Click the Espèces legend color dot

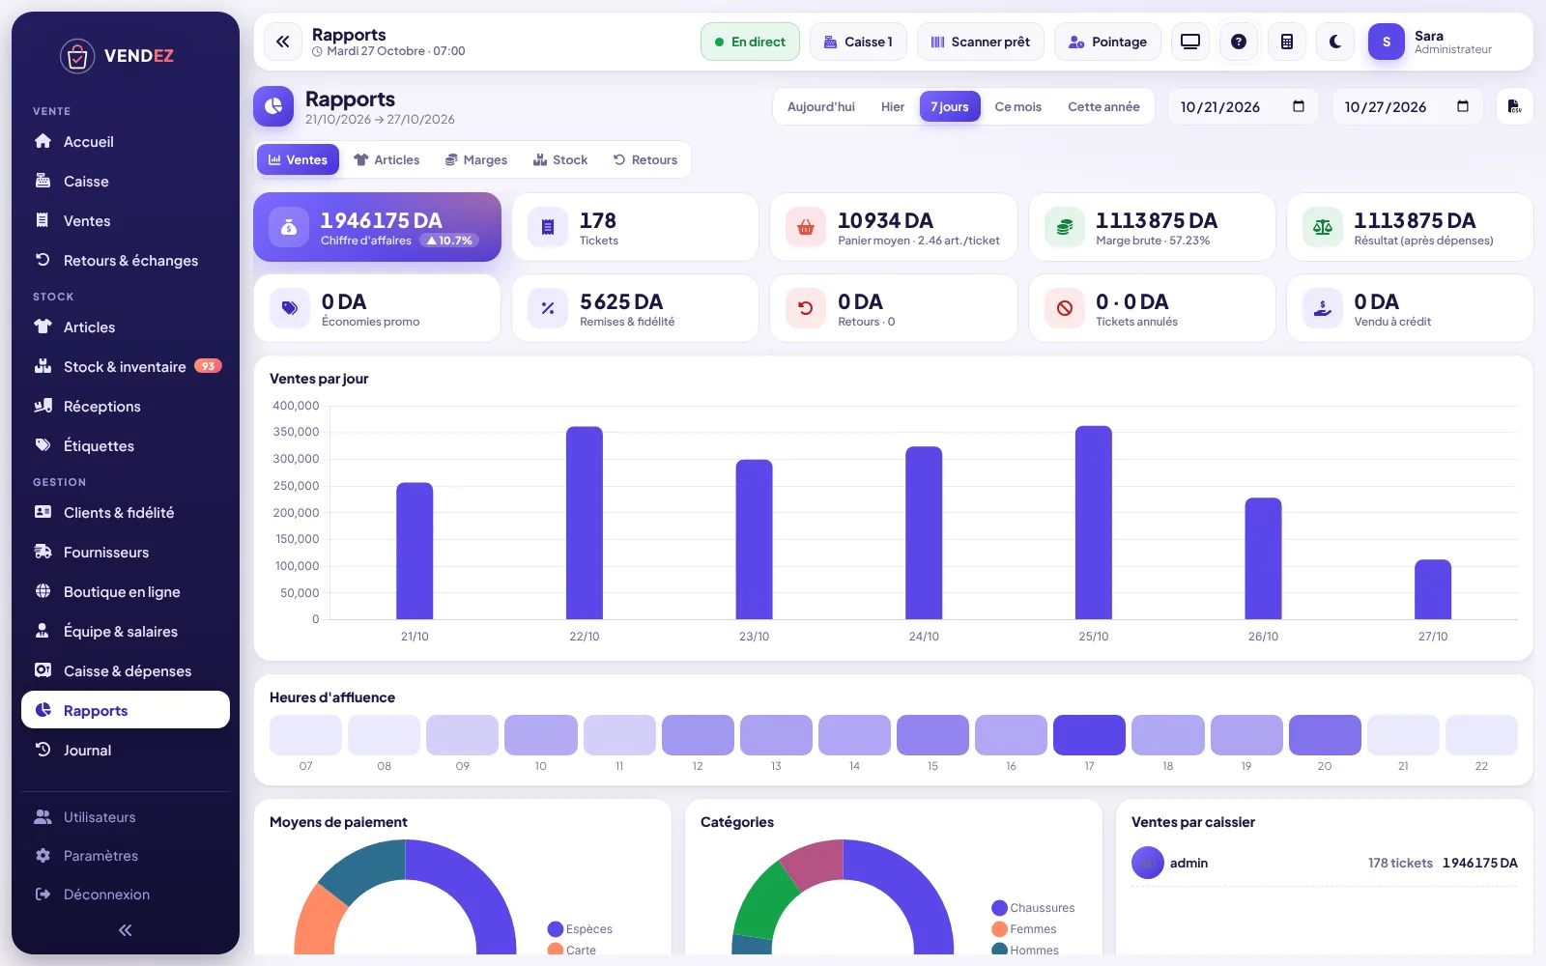pyautogui.click(x=555, y=929)
